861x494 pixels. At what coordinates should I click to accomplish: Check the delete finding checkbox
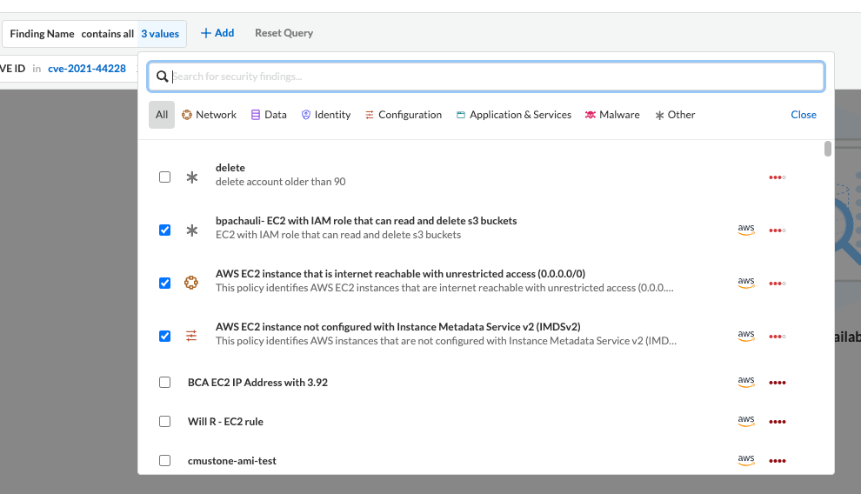pyautogui.click(x=165, y=177)
